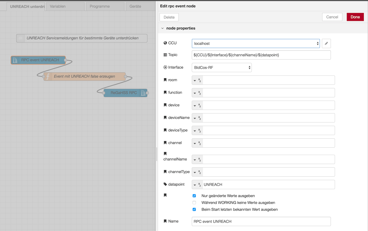Screen dimensions: 368x231
Task: Click the bookmark icon above channelName
Action: point(165,154)
